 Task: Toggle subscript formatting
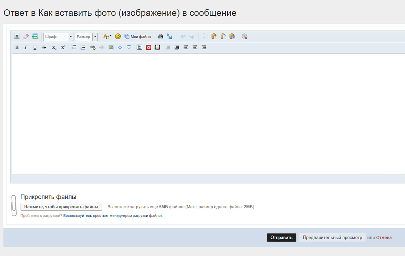pos(54,48)
